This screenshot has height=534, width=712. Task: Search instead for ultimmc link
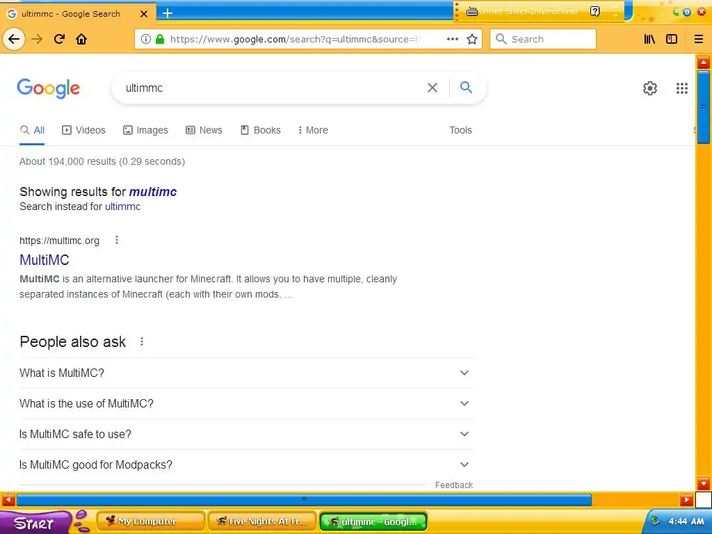pyautogui.click(x=122, y=207)
